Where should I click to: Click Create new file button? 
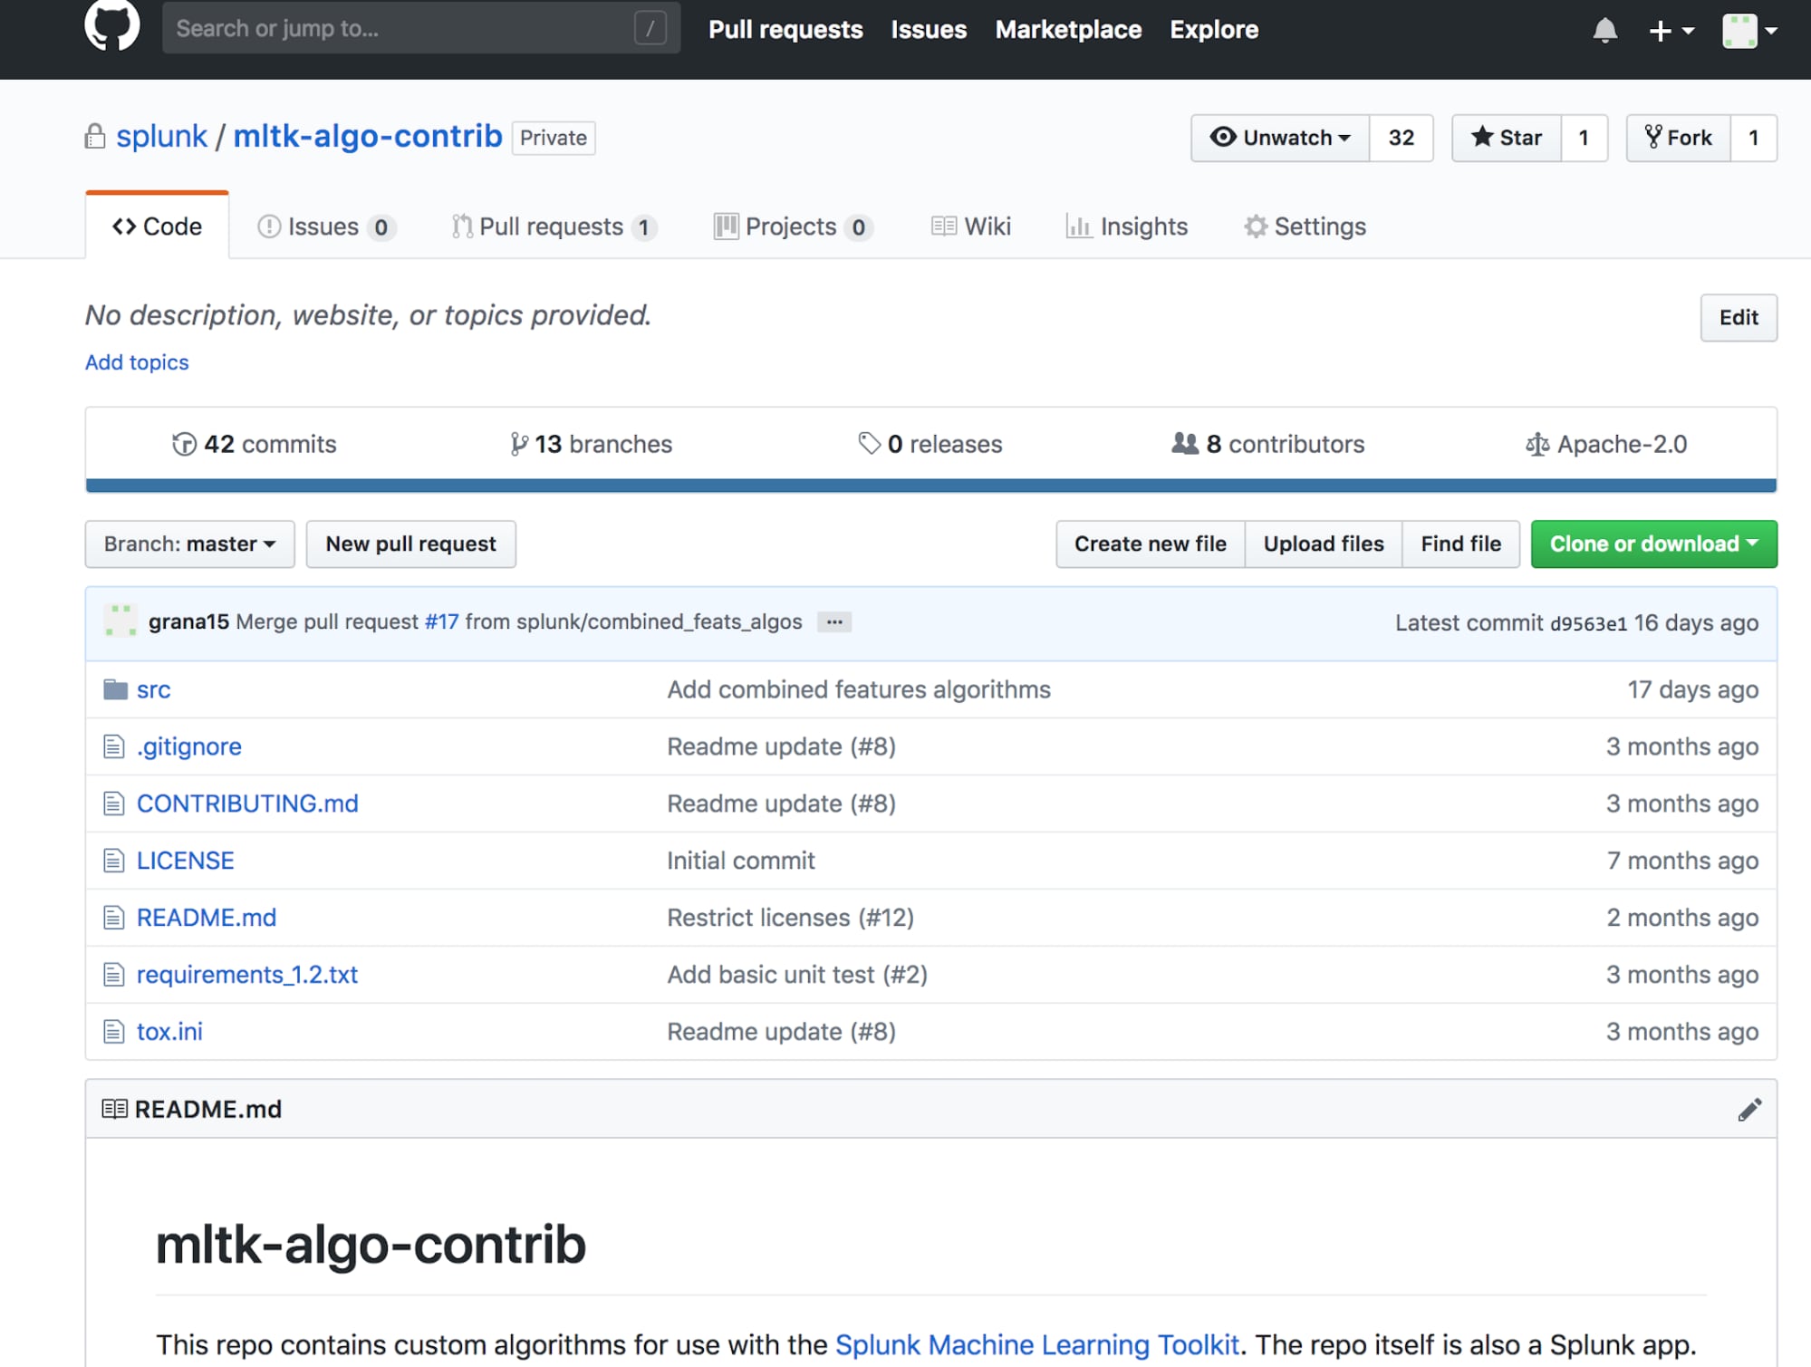pos(1151,544)
